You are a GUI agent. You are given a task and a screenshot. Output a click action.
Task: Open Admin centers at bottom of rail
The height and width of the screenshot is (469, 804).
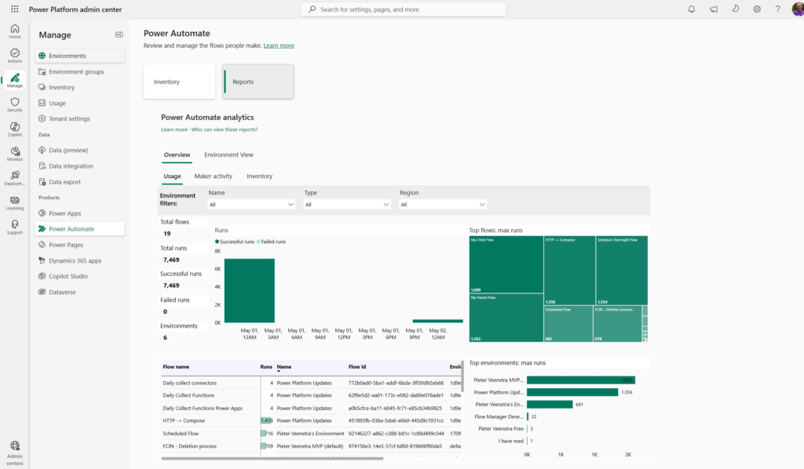[x=15, y=453]
